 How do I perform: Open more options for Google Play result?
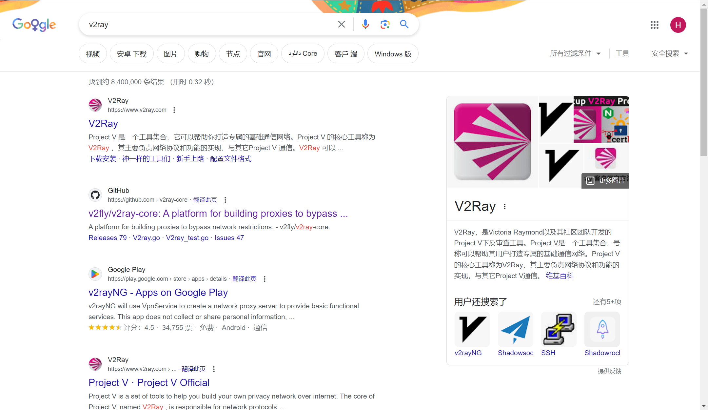265,279
